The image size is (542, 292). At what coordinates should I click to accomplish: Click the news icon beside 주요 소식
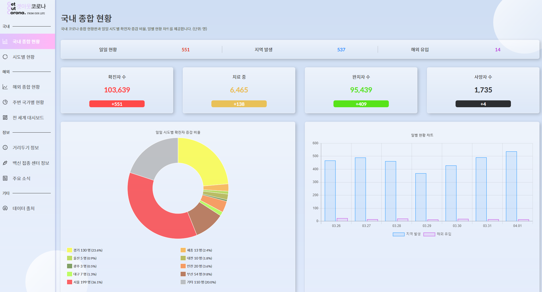5,178
